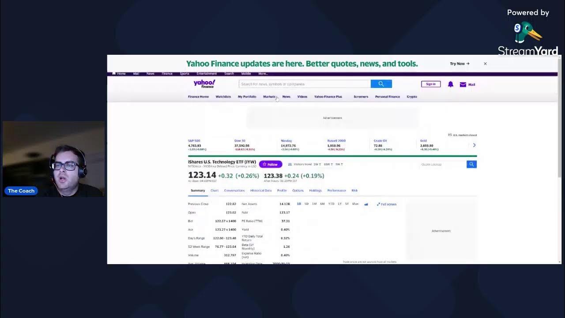Open My Portfolio menu item
The image size is (565, 318).
[247, 97]
